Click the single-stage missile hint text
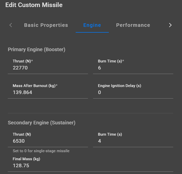This screenshot has height=174, width=182. pos(41,151)
